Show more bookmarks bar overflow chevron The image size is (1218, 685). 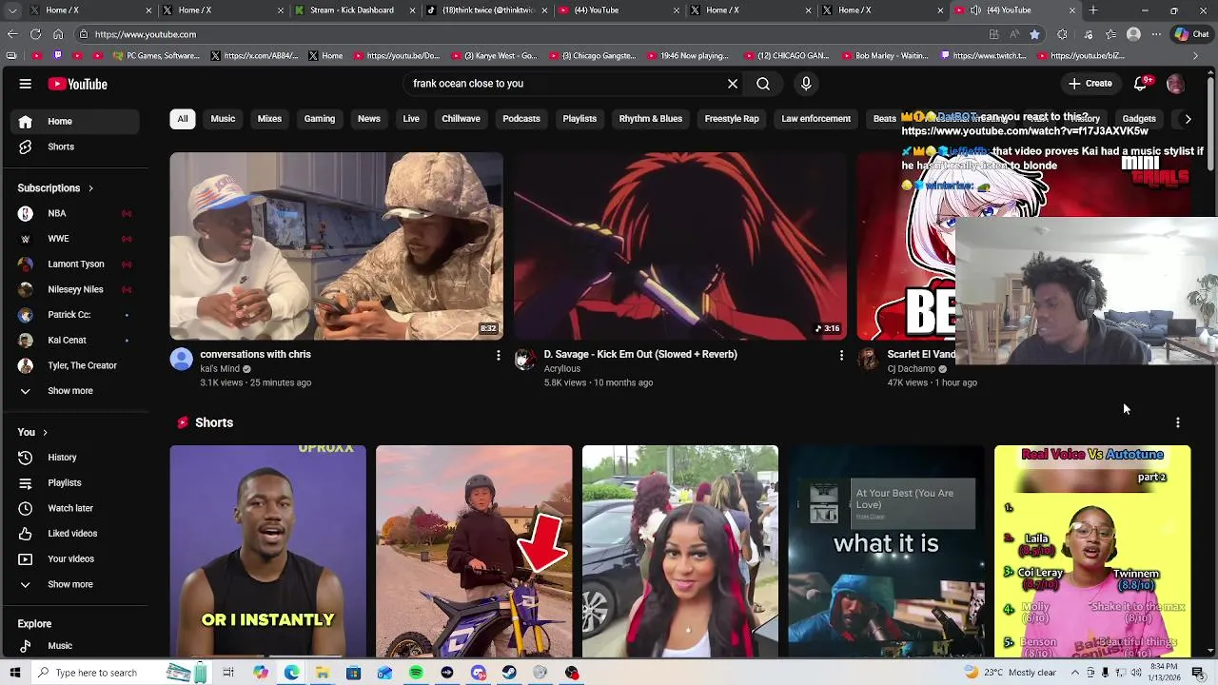point(1196,56)
